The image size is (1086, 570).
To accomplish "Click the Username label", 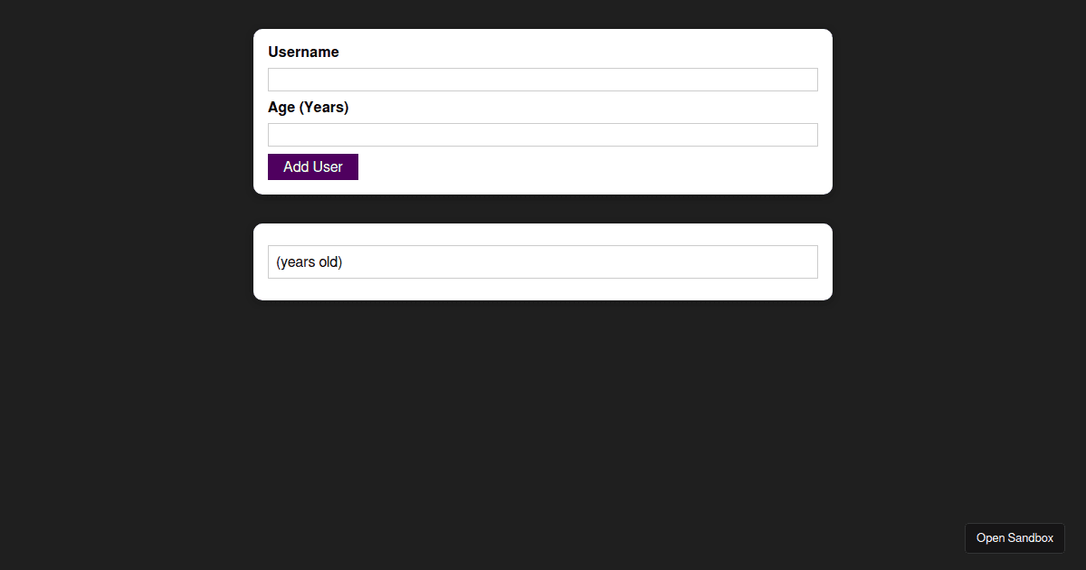I will point(303,52).
